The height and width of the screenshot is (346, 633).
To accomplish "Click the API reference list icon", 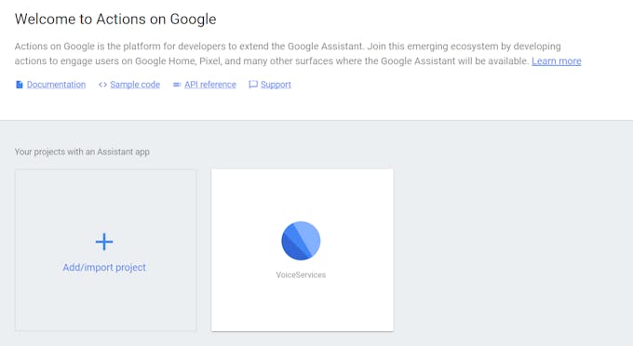I will tap(177, 85).
